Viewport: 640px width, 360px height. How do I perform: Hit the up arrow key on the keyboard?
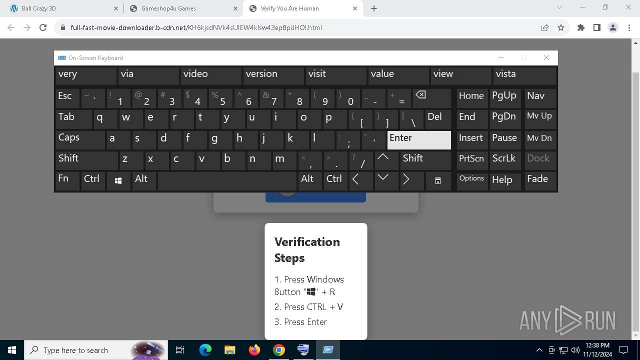pos(386,160)
